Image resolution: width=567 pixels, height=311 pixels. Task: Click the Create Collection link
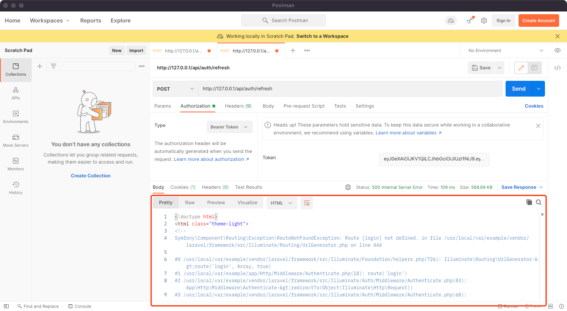pyautogui.click(x=91, y=176)
